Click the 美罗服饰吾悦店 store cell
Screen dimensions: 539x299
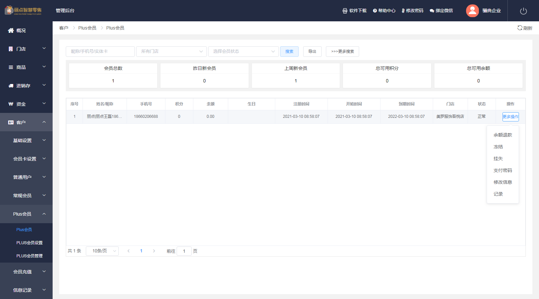(450, 117)
